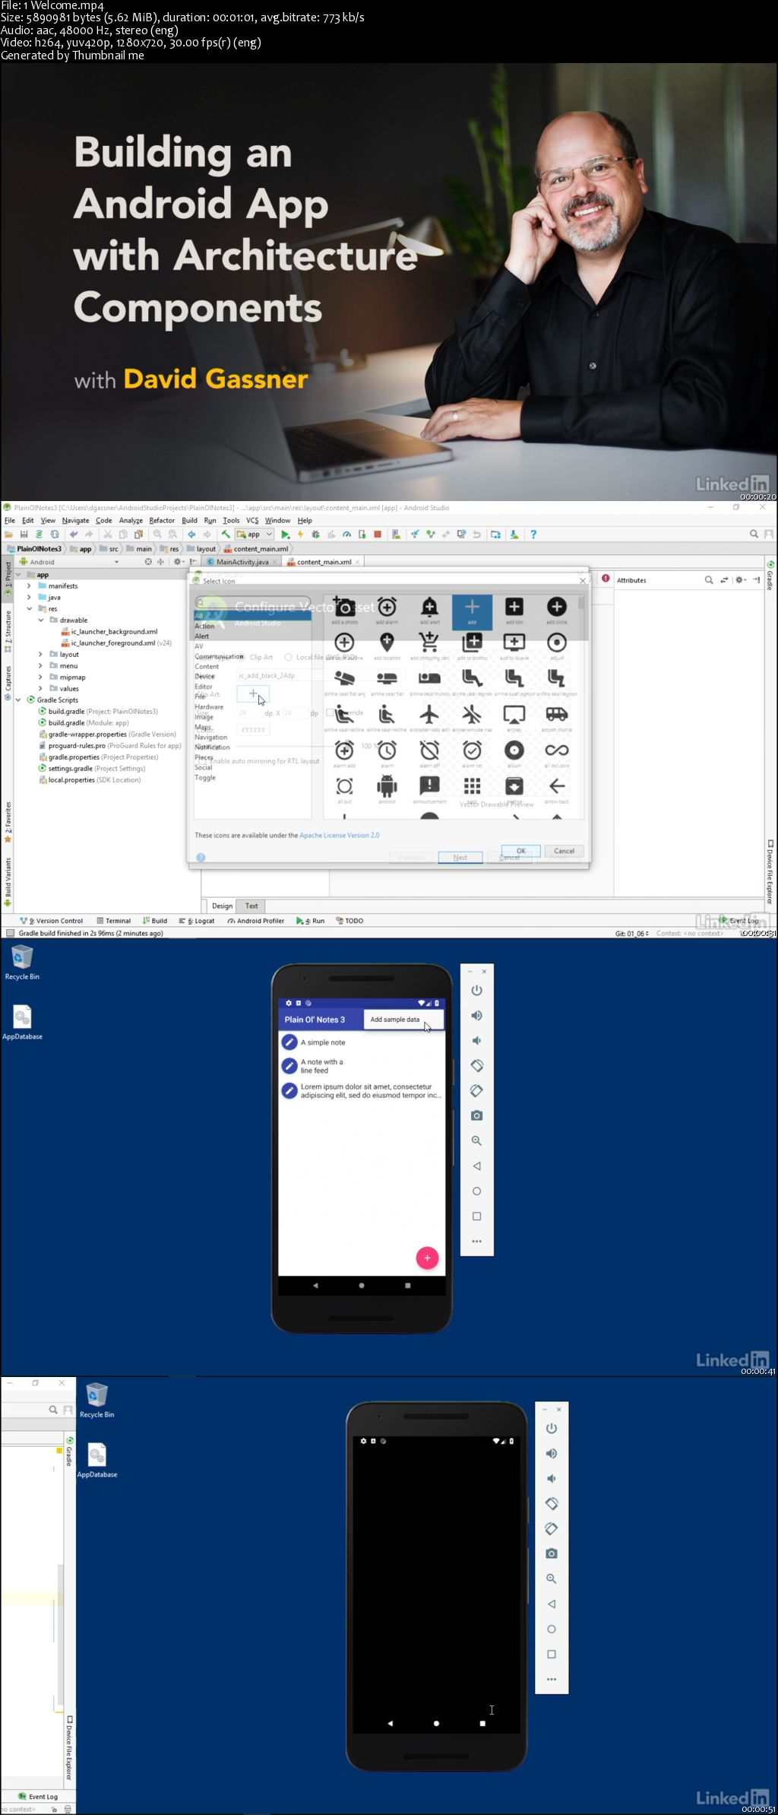Select the Local file (SVG, PSD) radio button
778x1815 pixels.
point(288,657)
